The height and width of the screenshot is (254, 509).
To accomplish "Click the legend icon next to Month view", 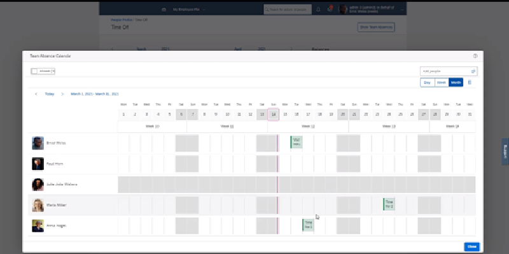I will coord(470,83).
